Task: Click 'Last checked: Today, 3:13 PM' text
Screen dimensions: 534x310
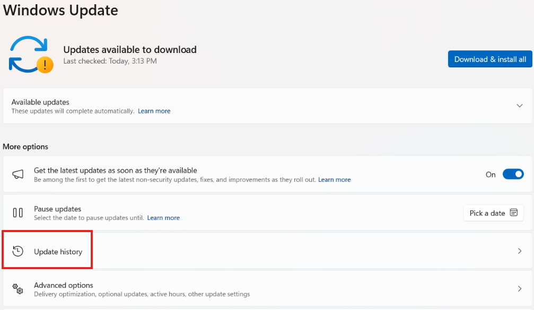Action: 110,61
